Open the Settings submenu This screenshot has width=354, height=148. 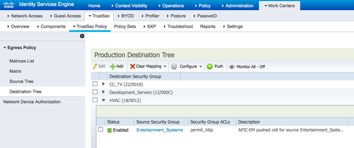(232, 26)
